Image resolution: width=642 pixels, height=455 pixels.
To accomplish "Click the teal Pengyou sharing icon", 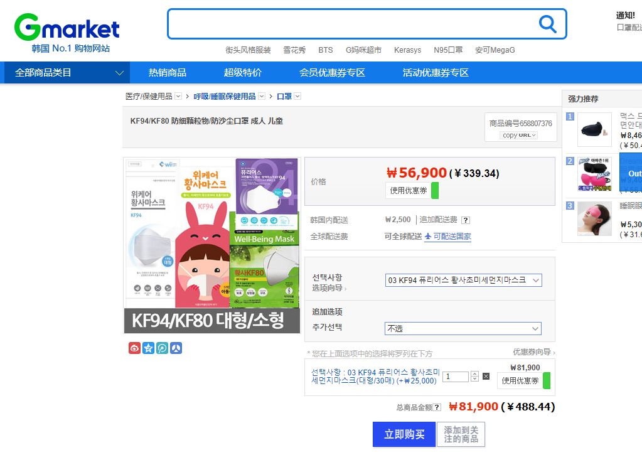I will tap(162, 347).
